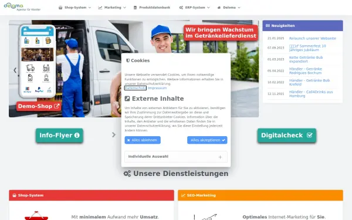Click the Deloma home icon
Viewport: 352px width, 220px height.
click(219, 8)
